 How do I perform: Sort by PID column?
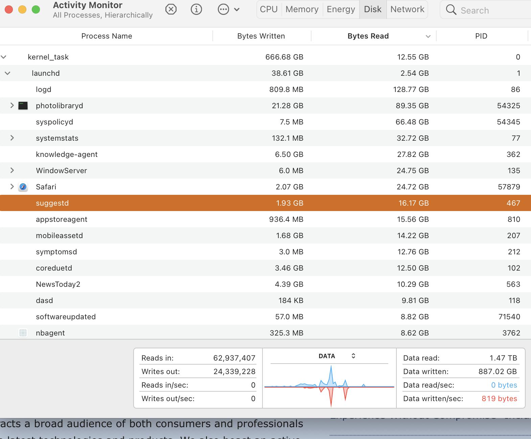(481, 36)
